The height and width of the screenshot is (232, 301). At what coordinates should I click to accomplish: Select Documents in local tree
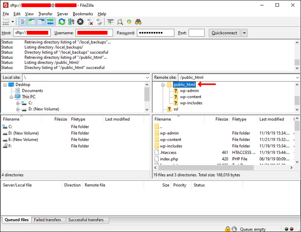pos(32,91)
